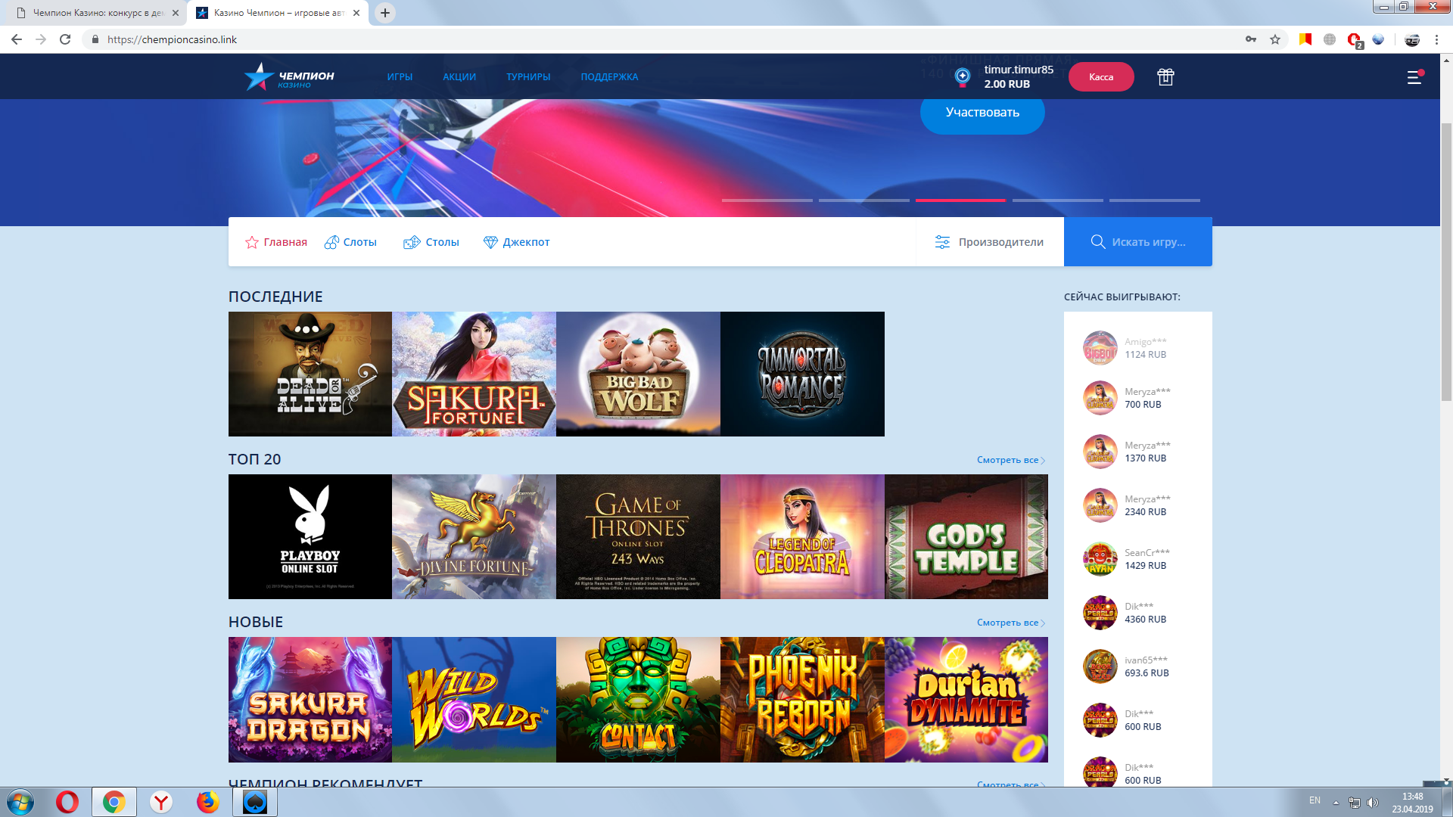Launch Opera from the taskbar
This screenshot has width=1453, height=817.
[67, 802]
